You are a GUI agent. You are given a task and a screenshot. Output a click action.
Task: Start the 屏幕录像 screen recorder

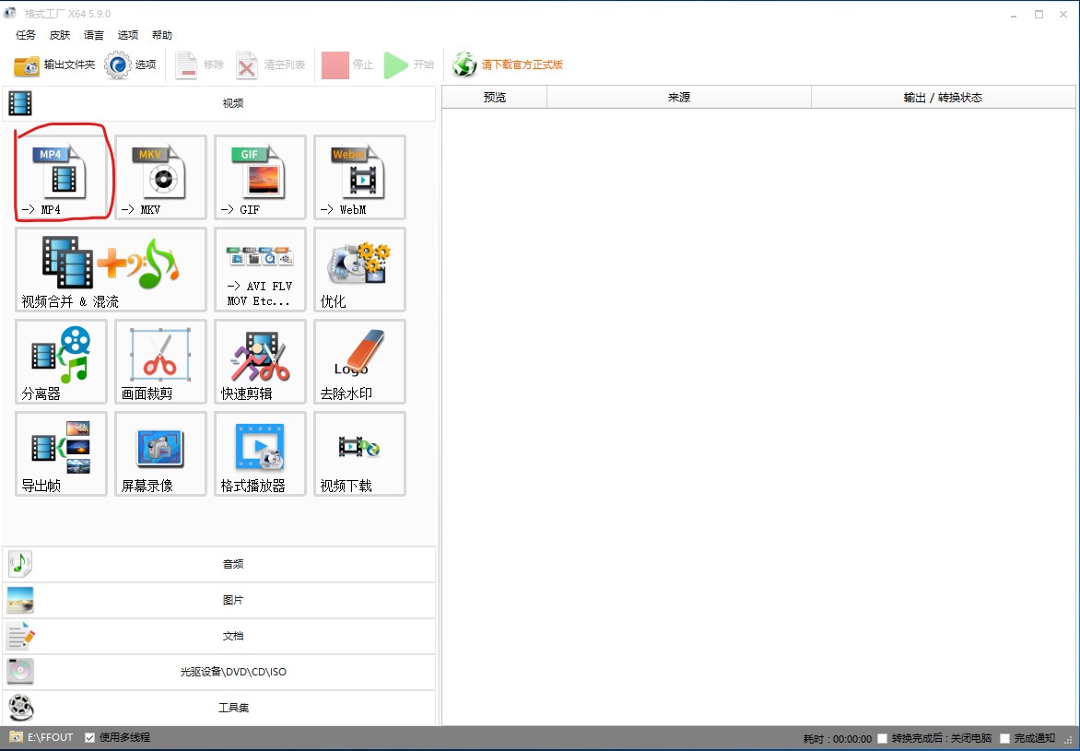coord(160,453)
